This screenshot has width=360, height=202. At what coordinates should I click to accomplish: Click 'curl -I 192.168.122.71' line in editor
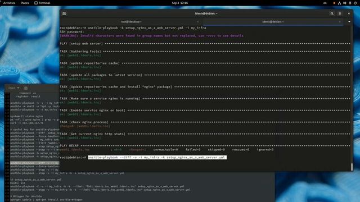pos(26,123)
